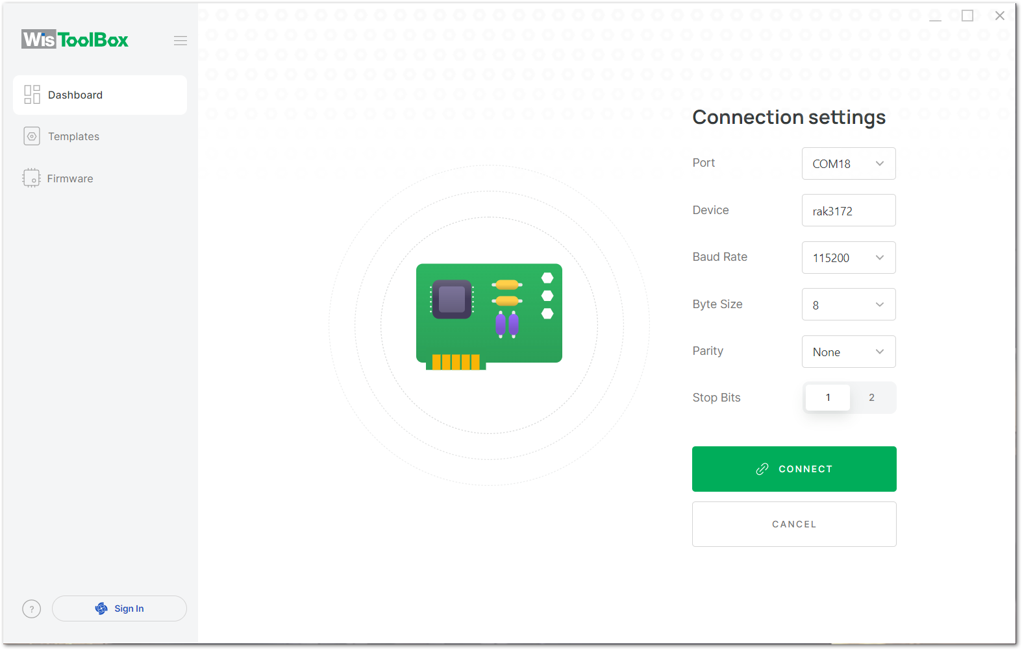Expand the Port dropdown showing COM18
This screenshot has height=650, width=1022.
[849, 163]
